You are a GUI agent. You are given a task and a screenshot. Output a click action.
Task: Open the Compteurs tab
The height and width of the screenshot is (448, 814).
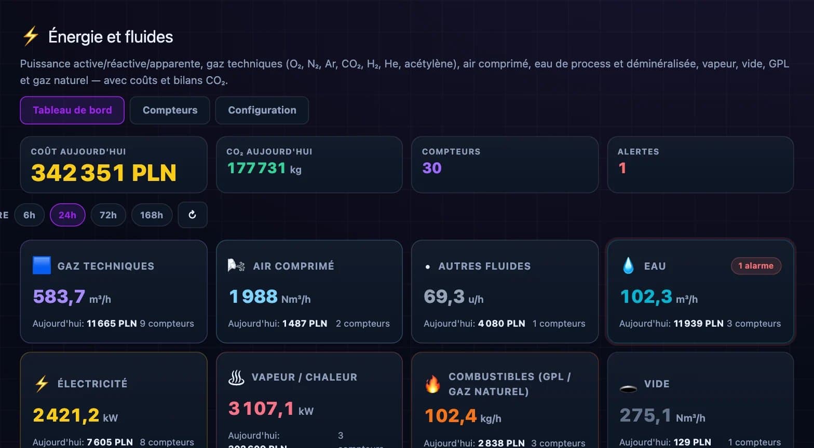click(x=170, y=110)
